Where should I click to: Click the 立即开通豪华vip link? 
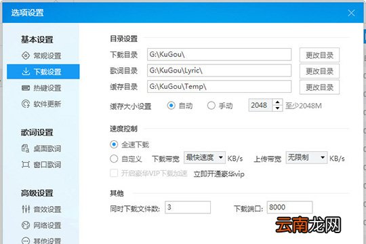point(219,174)
